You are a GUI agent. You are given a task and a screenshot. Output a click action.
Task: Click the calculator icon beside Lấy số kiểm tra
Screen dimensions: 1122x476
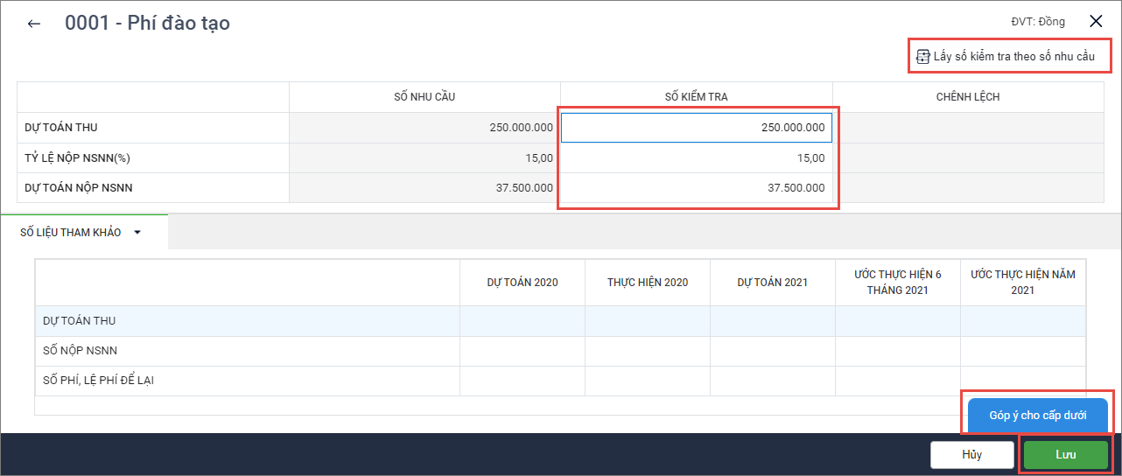(922, 57)
